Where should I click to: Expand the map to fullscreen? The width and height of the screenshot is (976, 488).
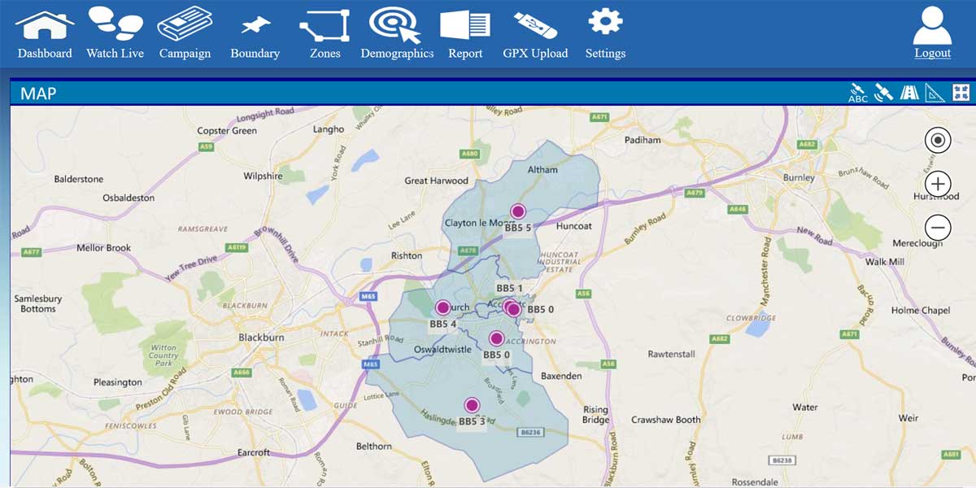[961, 91]
